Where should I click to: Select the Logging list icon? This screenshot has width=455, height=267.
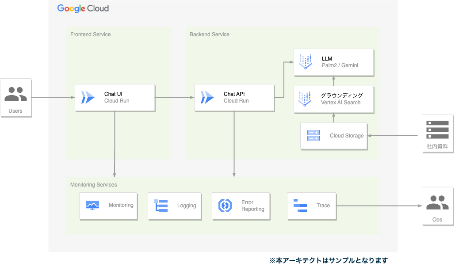[x=161, y=206]
